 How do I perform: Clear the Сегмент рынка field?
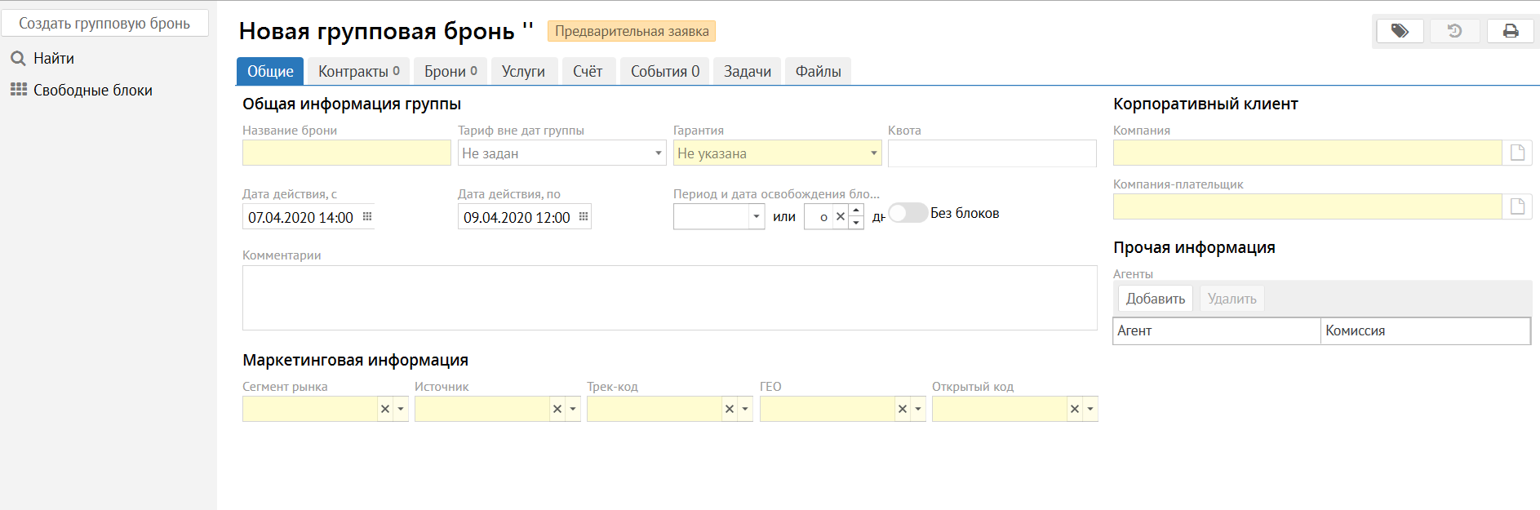coord(385,409)
